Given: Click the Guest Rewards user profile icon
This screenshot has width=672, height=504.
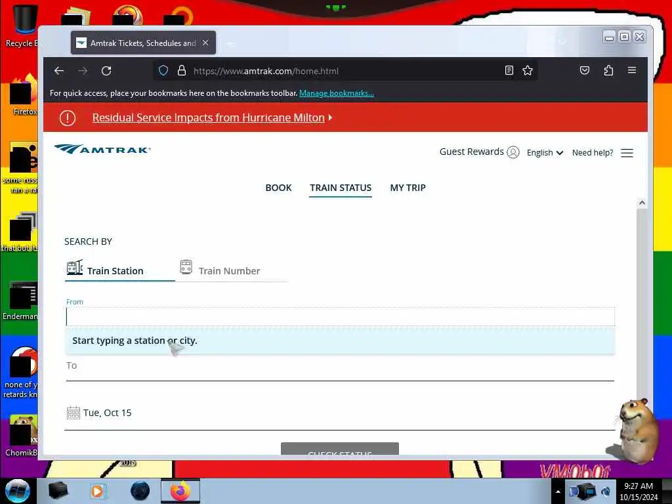Looking at the screenshot, I should coord(513,152).
